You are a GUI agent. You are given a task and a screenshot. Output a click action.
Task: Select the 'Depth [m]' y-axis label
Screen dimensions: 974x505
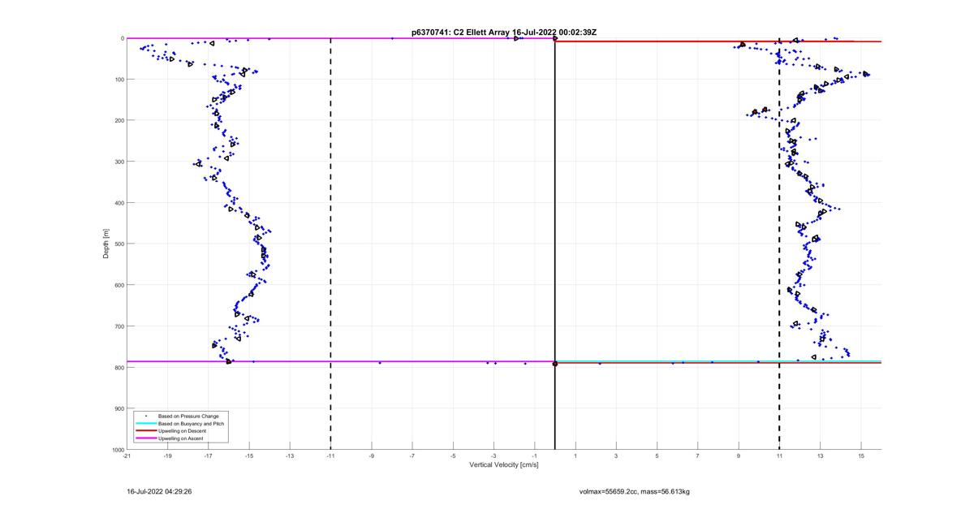[106, 244]
